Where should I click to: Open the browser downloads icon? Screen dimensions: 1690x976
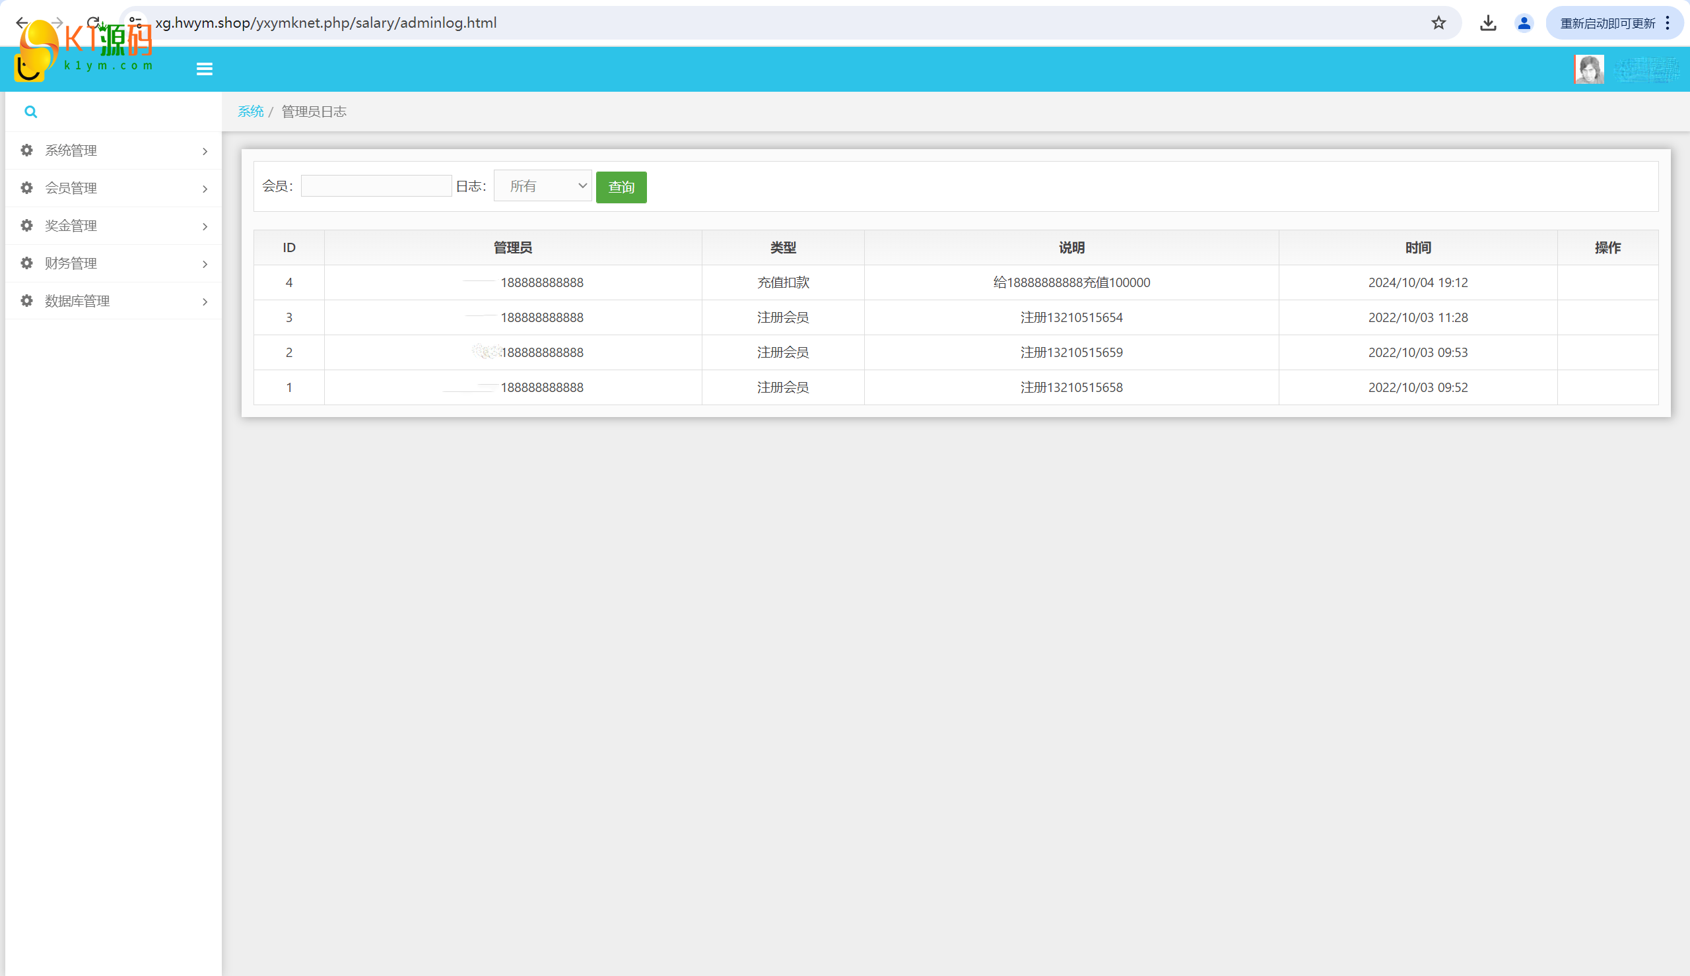coord(1488,23)
